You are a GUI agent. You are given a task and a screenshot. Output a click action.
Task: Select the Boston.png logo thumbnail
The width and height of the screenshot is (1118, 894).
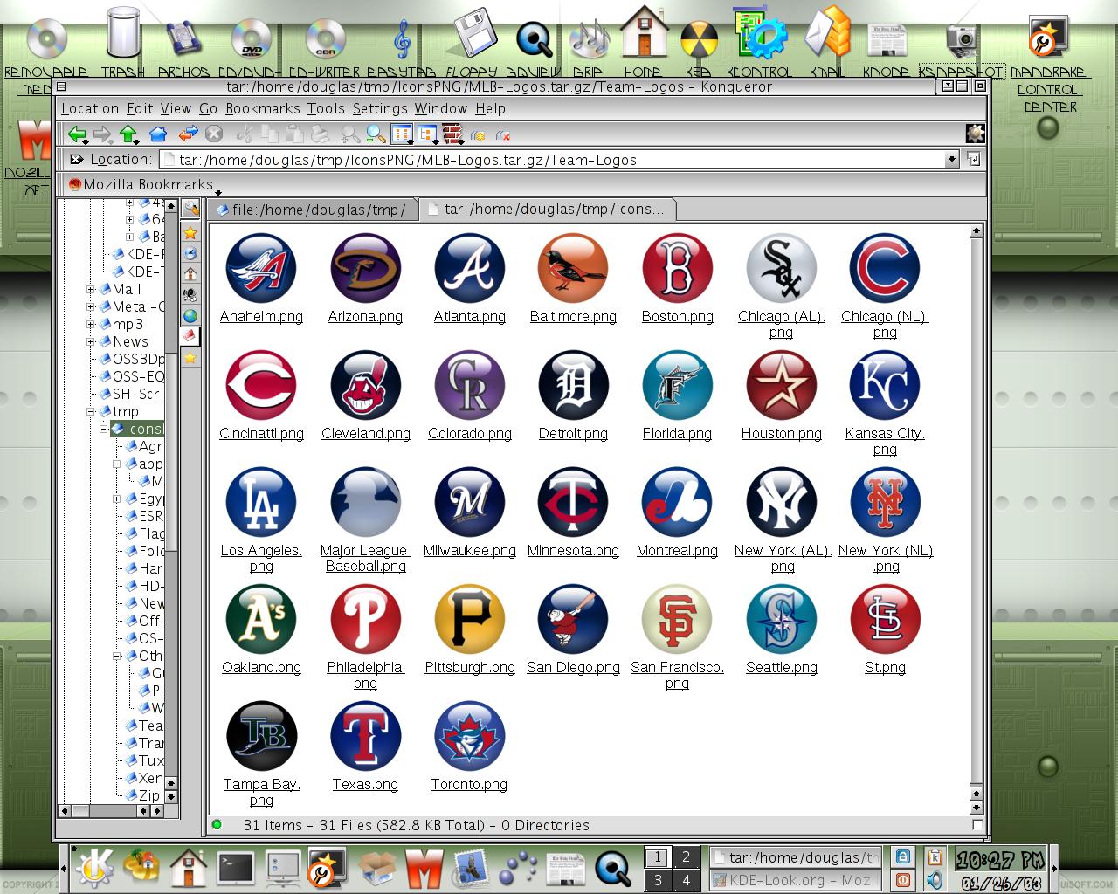click(677, 268)
